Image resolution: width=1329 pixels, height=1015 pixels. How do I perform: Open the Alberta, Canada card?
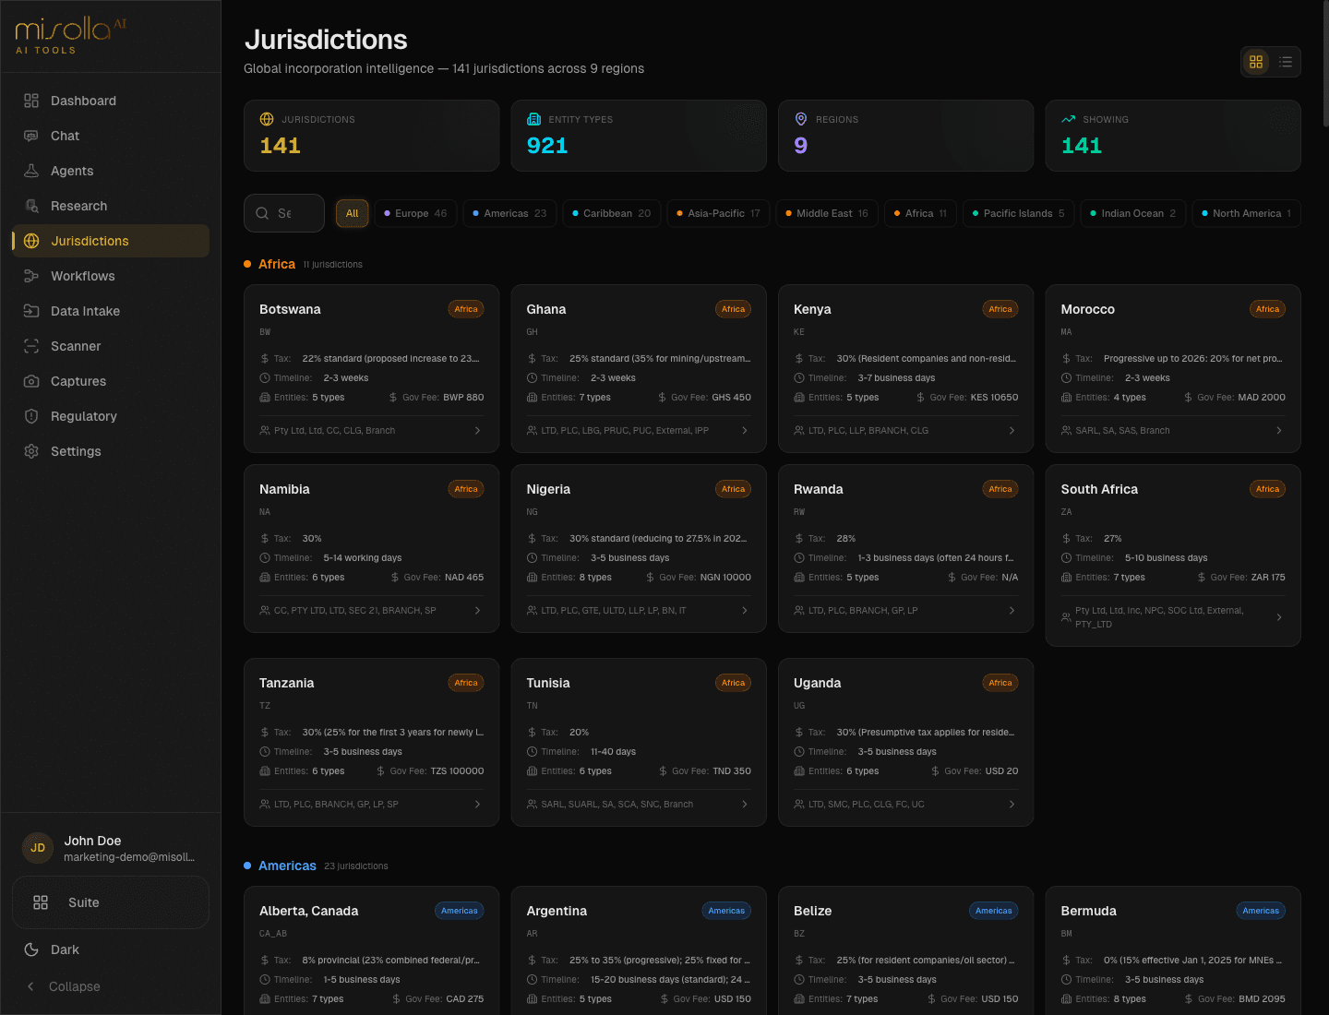pyautogui.click(x=371, y=950)
